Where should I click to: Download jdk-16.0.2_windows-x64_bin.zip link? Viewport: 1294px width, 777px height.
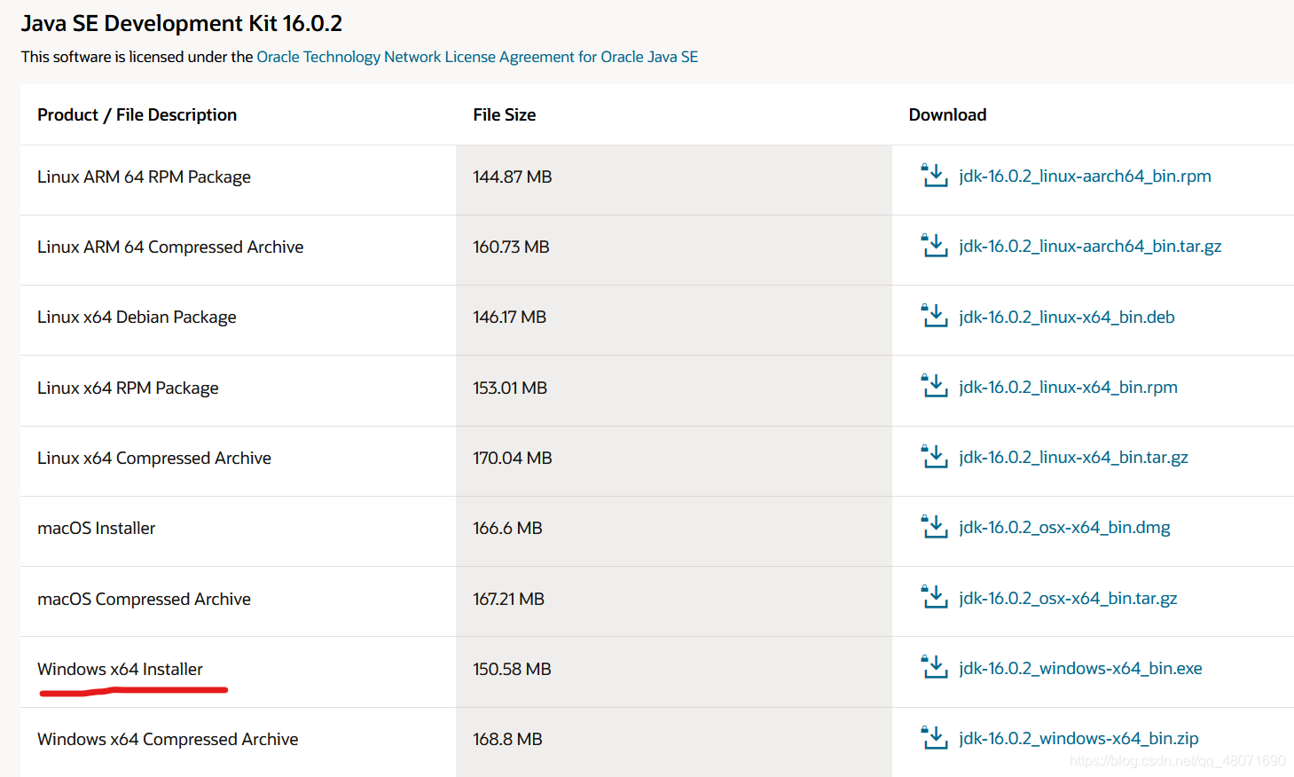click(x=1078, y=738)
